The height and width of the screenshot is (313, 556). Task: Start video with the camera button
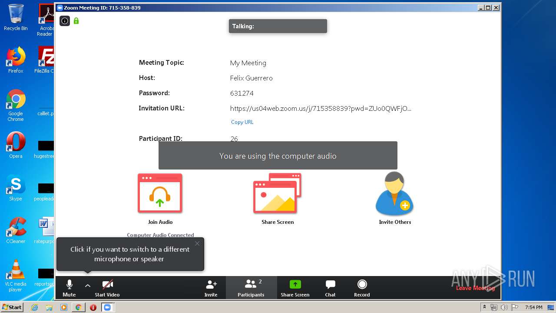click(x=107, y=288)
